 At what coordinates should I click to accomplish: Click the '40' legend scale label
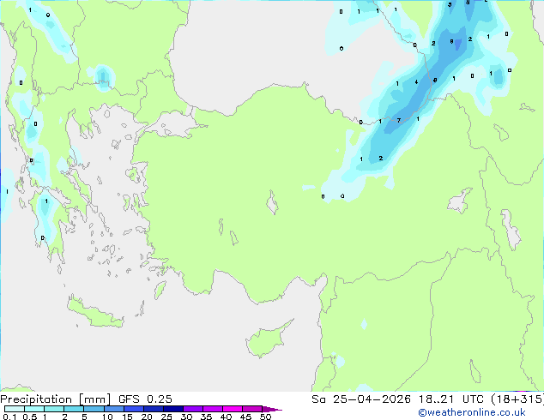(x=226, y=417)
